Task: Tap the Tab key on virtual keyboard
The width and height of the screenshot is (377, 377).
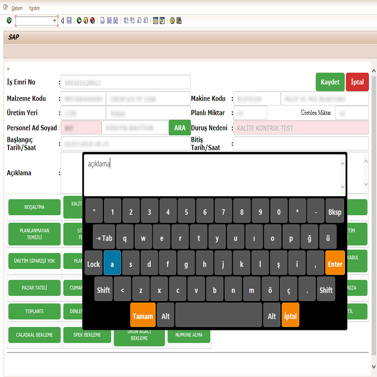Action: (104, 237)
